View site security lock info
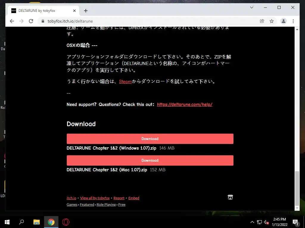 point(43,21)
